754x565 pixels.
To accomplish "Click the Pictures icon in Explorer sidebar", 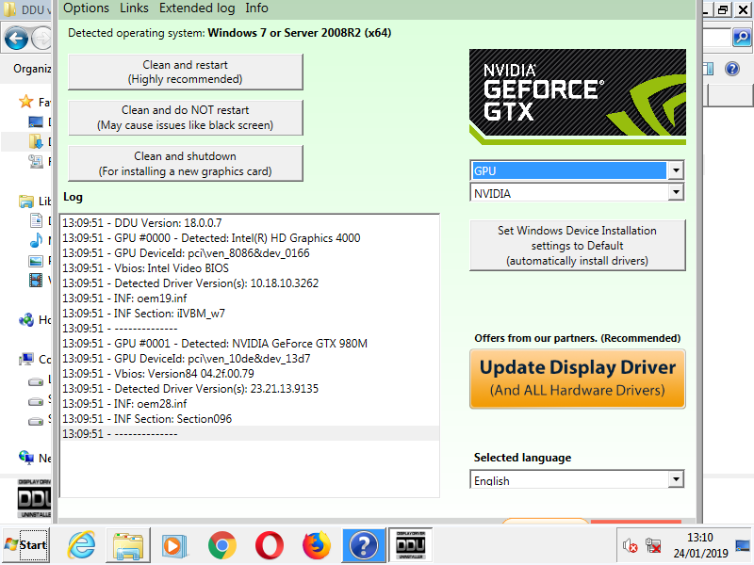I will coord(36,261).
